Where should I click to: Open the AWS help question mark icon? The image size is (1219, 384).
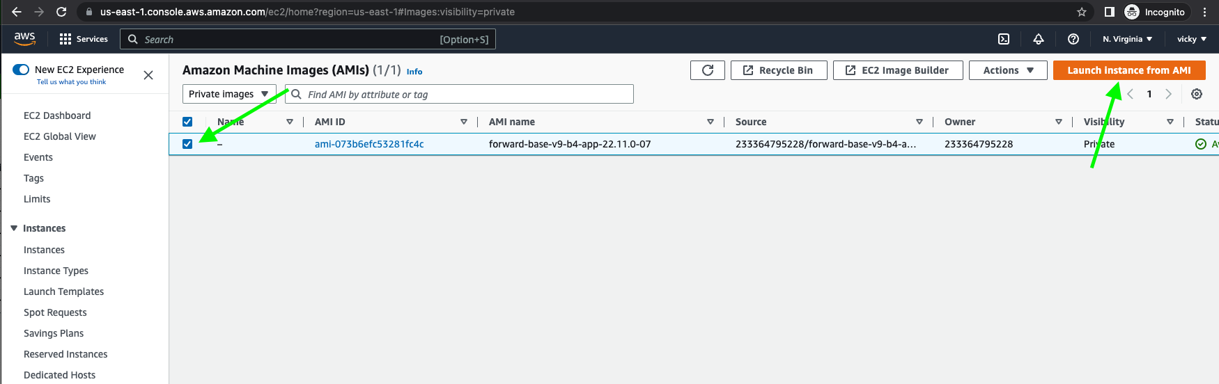(1073, 39)
